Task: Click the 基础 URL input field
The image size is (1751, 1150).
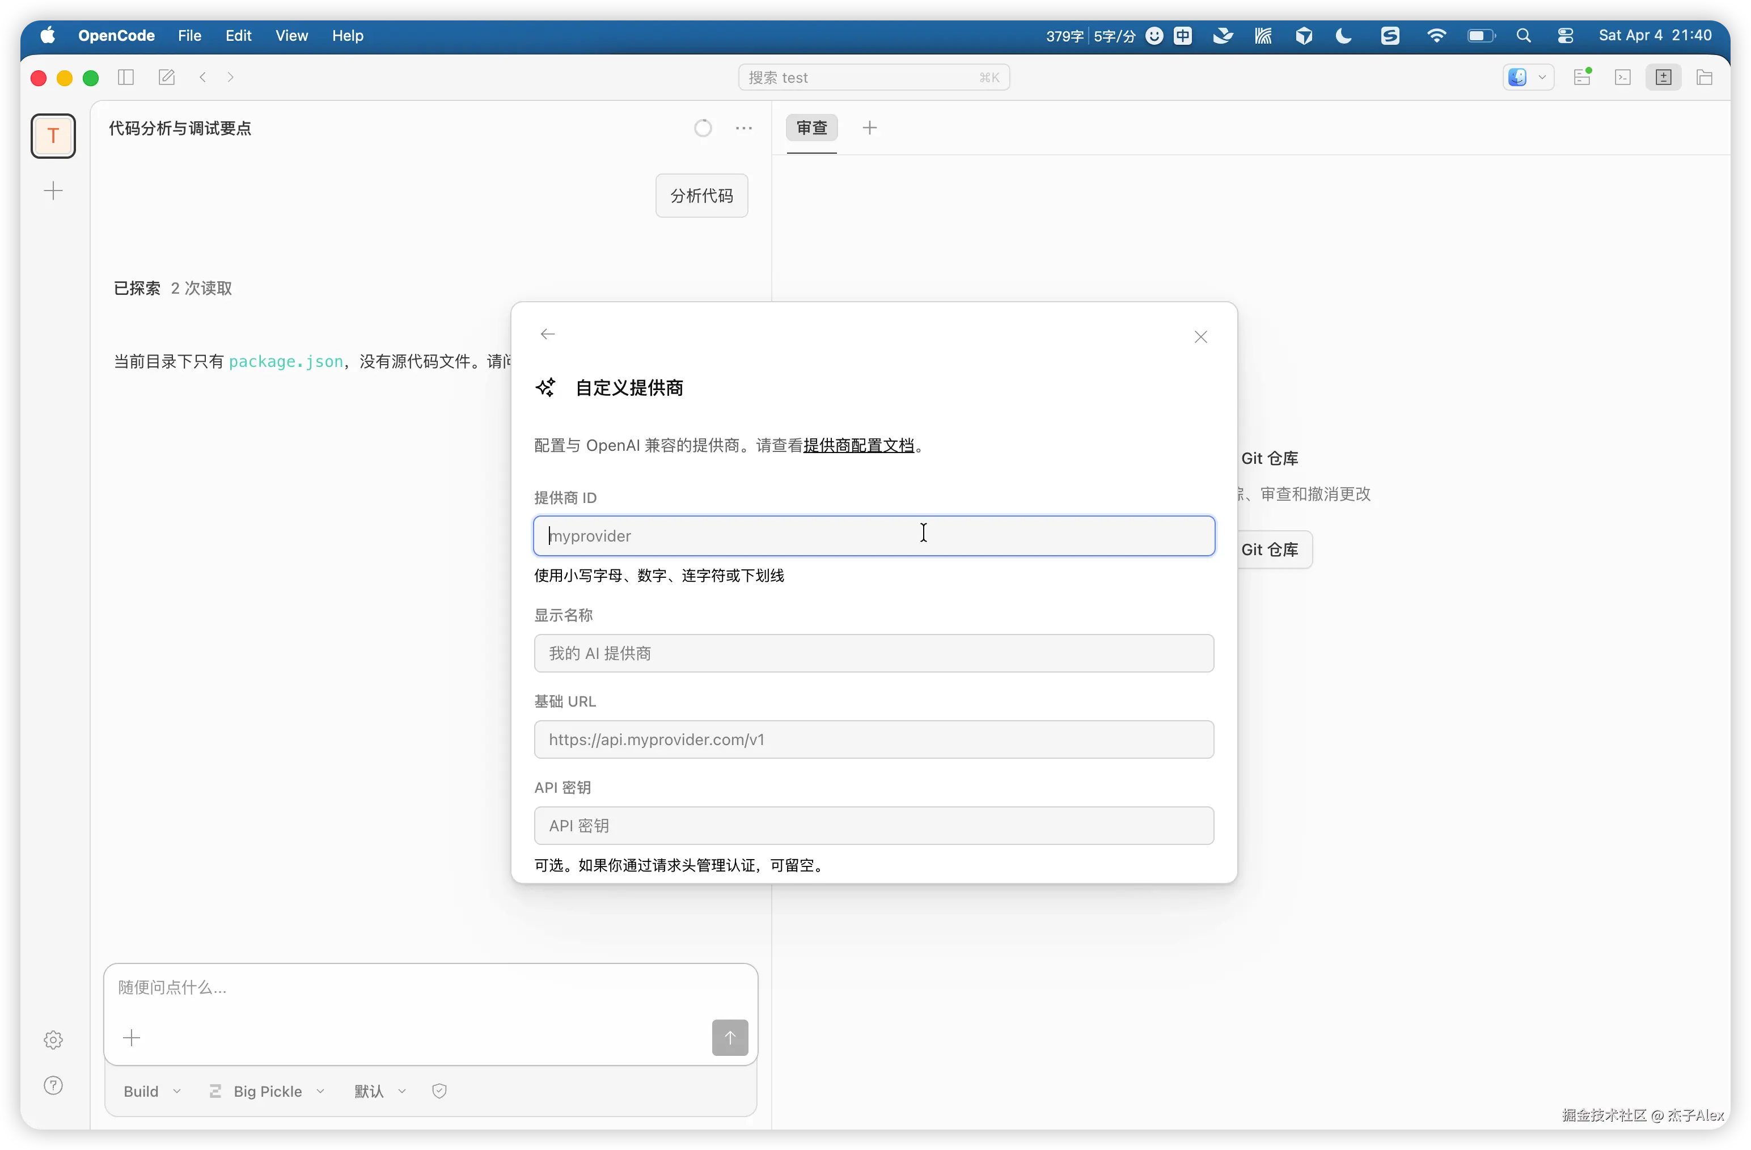Action: pyautogui.click(x=873, y=739)
